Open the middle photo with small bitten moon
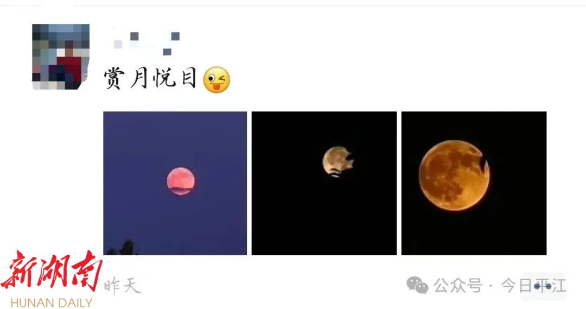The image size is (586, 309). tap(324, 184)
